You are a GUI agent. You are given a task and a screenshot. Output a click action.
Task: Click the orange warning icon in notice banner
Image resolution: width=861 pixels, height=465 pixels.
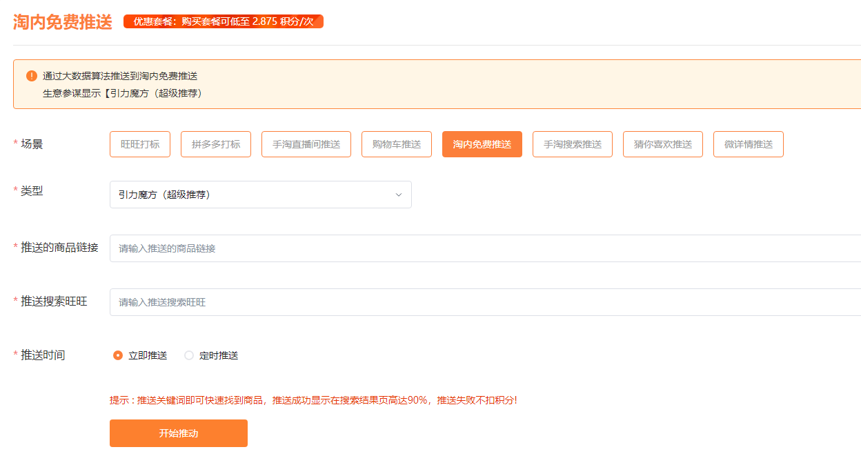tap(32, 76)
